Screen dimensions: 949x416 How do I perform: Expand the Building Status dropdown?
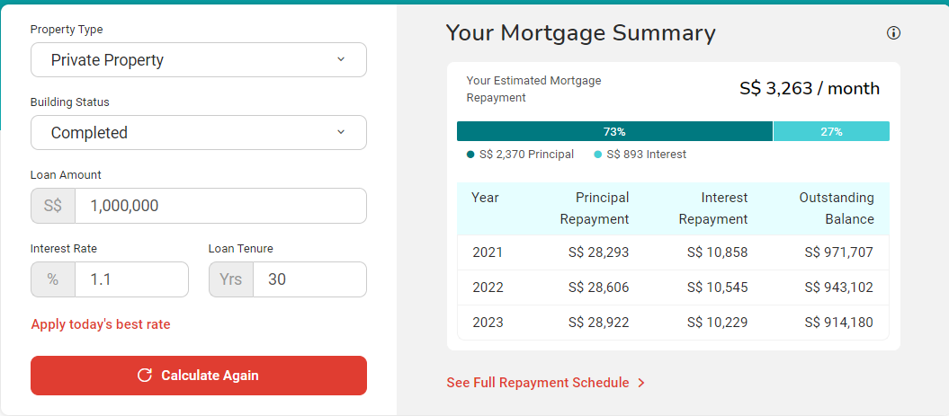point(198,133)
